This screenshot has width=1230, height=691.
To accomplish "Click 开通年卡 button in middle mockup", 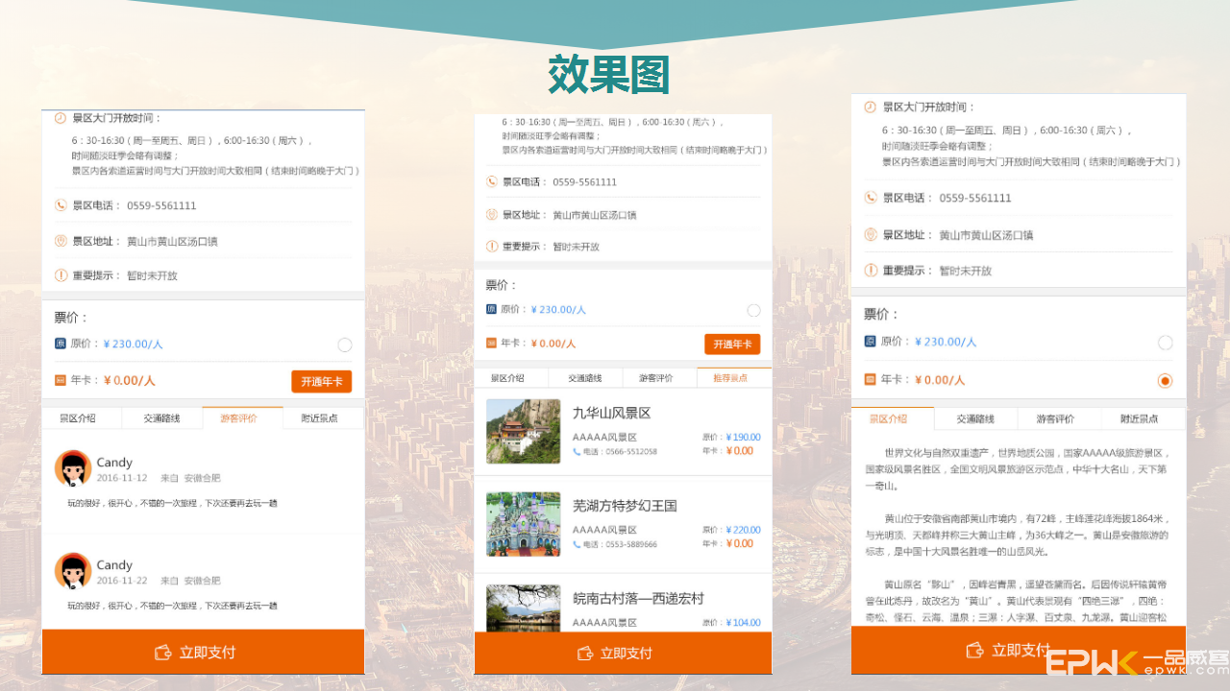I will pyautogui.click(x=732, y=345).
